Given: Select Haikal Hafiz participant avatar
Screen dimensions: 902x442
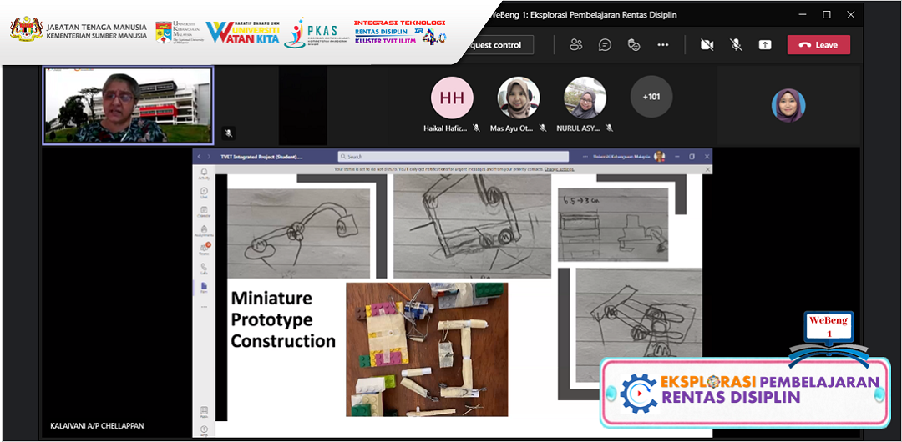Looking at the screenshot, I should pyautogui.click(x=452, y=98).
